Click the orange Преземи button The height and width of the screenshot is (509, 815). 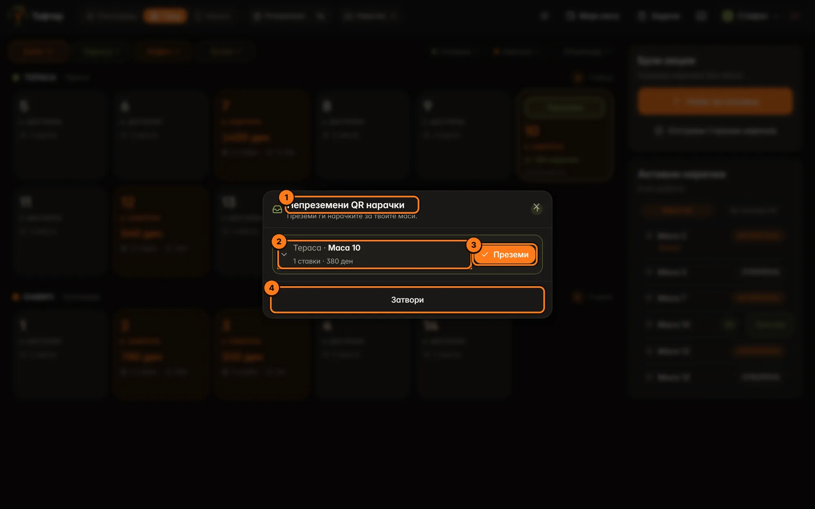pyautogui.click(x=505, y=254)
